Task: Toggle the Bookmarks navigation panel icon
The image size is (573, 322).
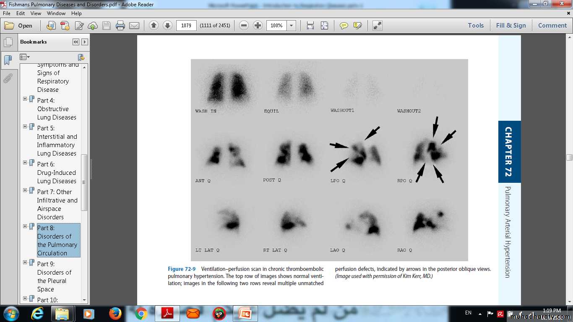Action: pos(8,60)
